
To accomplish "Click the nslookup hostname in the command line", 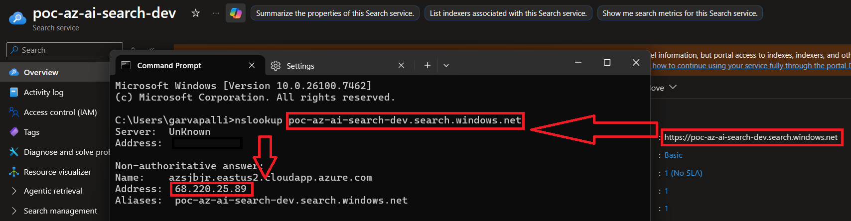I will click(x=405, y=120).
